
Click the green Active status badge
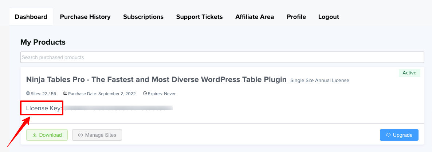[x=409, y=73]
